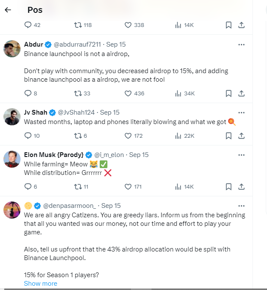The width and height of the screenshot is (267, 290).
Task: Open more options on Elon Musk Parody post
Action: (241, 155)
